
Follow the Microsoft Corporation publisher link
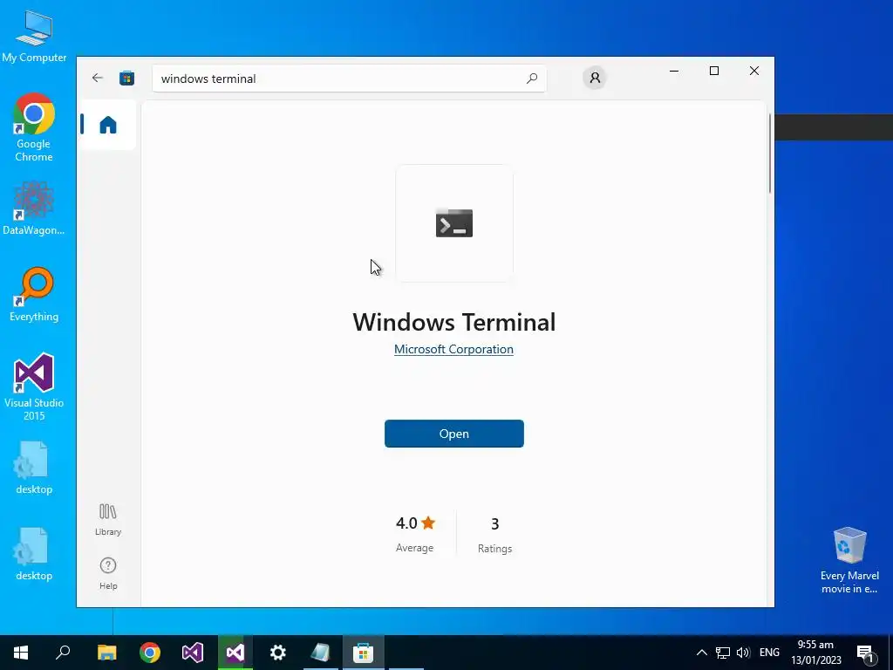tap(453, 349)
